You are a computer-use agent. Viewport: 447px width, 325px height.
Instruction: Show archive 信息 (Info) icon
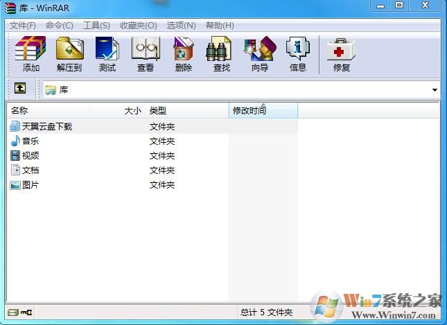pos(297,54)
